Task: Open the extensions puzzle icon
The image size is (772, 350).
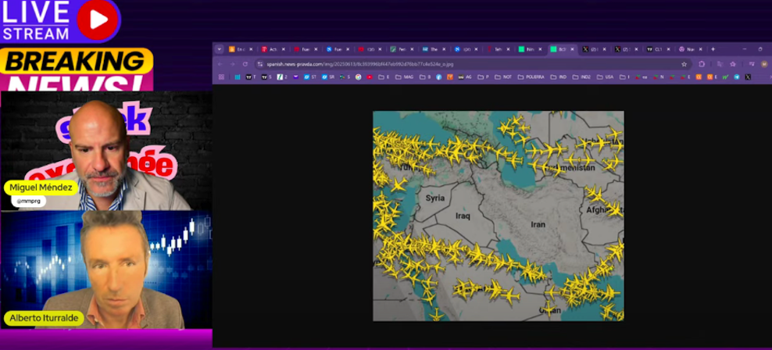Action: (x=702, y=64)
